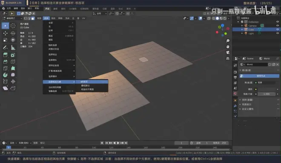Click the UV menu in viewport header
The width and height of the screenshot is (281, 163).
(x=83, y=18)
